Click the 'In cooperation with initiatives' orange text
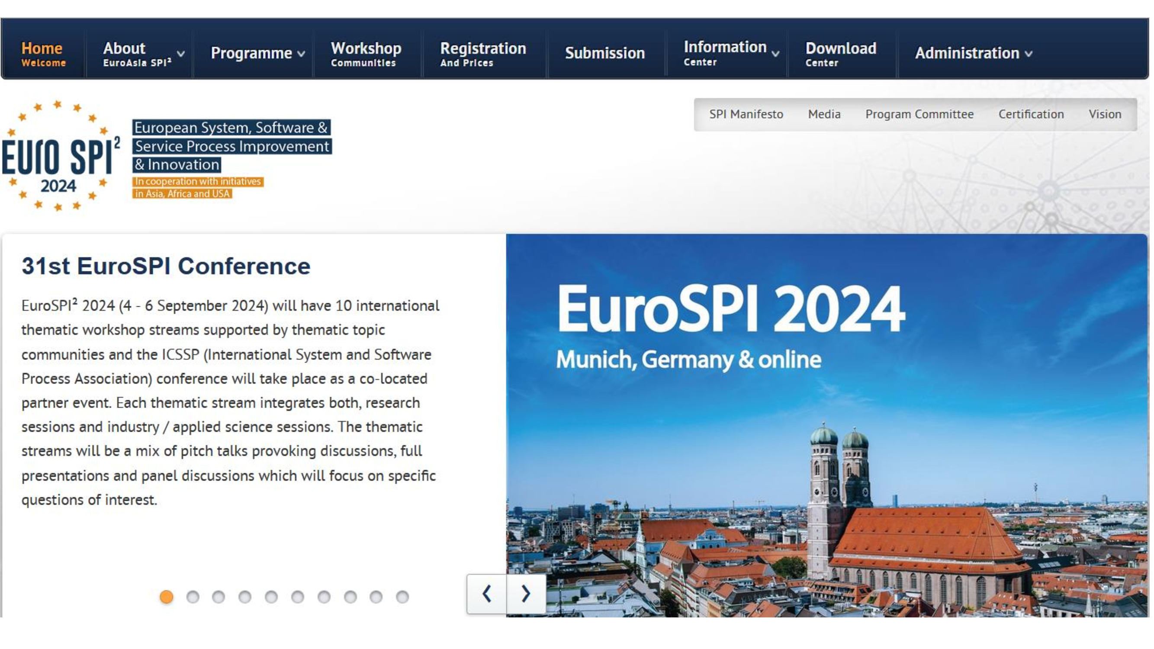 pyautogui.click(x=198, y=181)
